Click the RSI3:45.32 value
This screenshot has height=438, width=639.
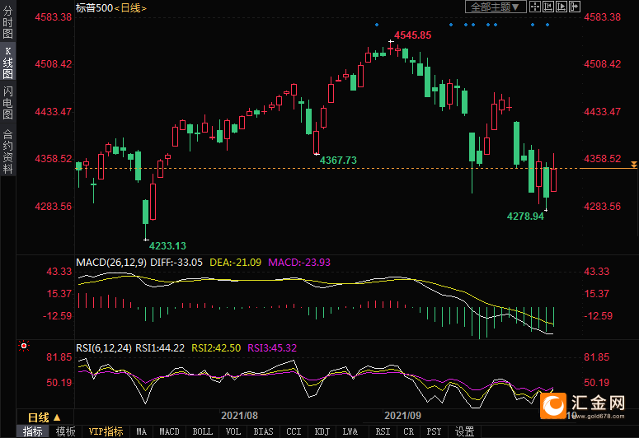pos(272,348)
